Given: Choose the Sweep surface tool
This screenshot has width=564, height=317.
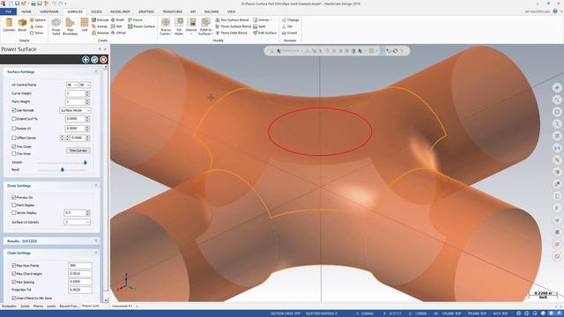Looking at the screenshot, I should pos(100,26).
